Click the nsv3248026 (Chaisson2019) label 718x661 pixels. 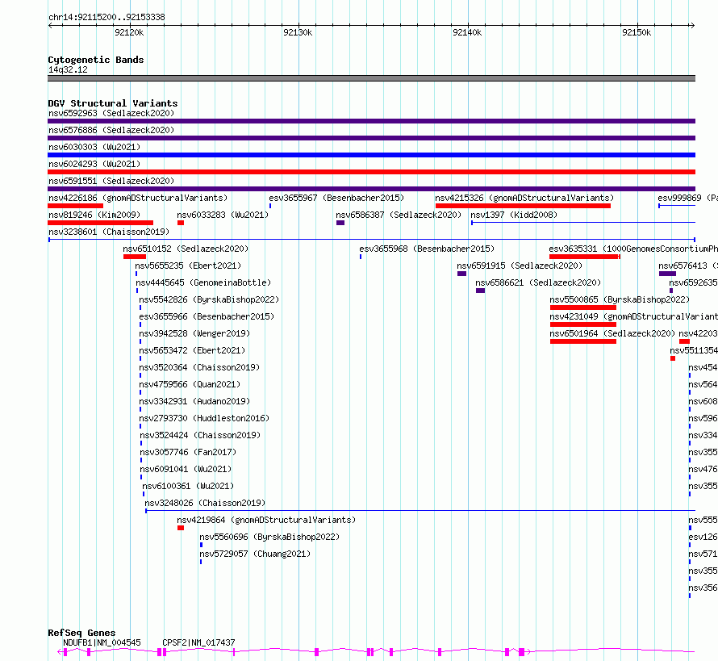pos(205,503)
